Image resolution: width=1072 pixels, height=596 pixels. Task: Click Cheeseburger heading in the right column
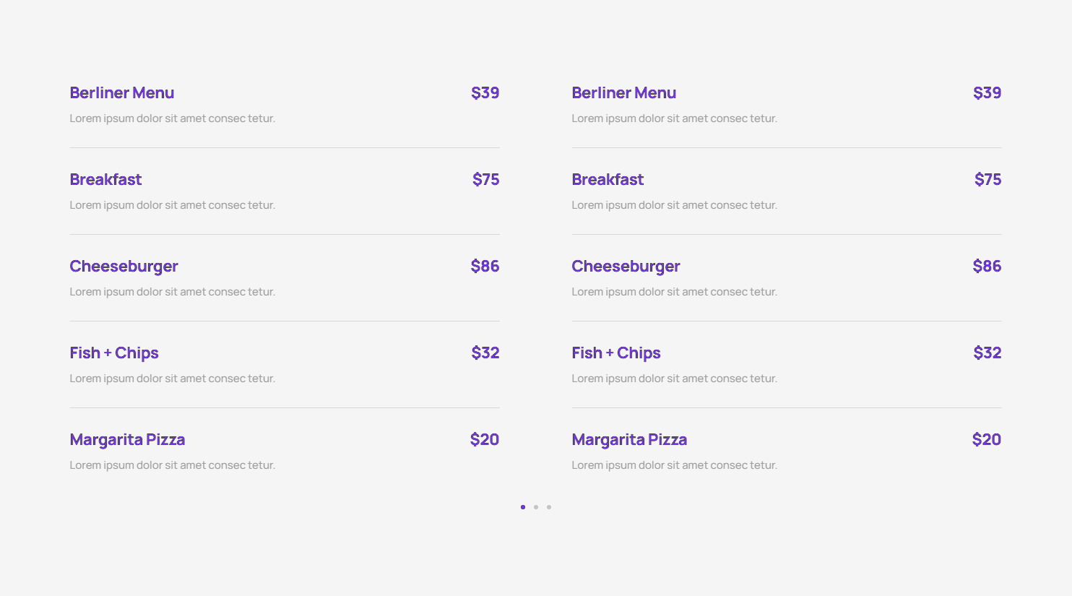coord(626,267)
